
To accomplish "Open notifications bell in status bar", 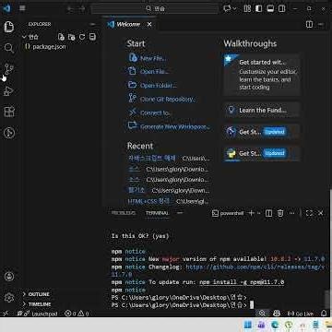I will coord(324,314).
